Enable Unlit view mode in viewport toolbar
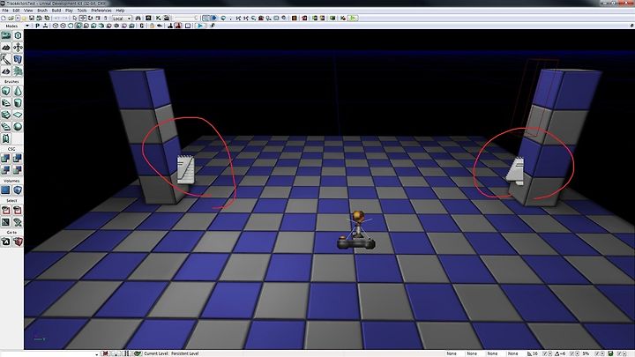Viewport: 635px width, 357px height. click(x=71, y=26)
